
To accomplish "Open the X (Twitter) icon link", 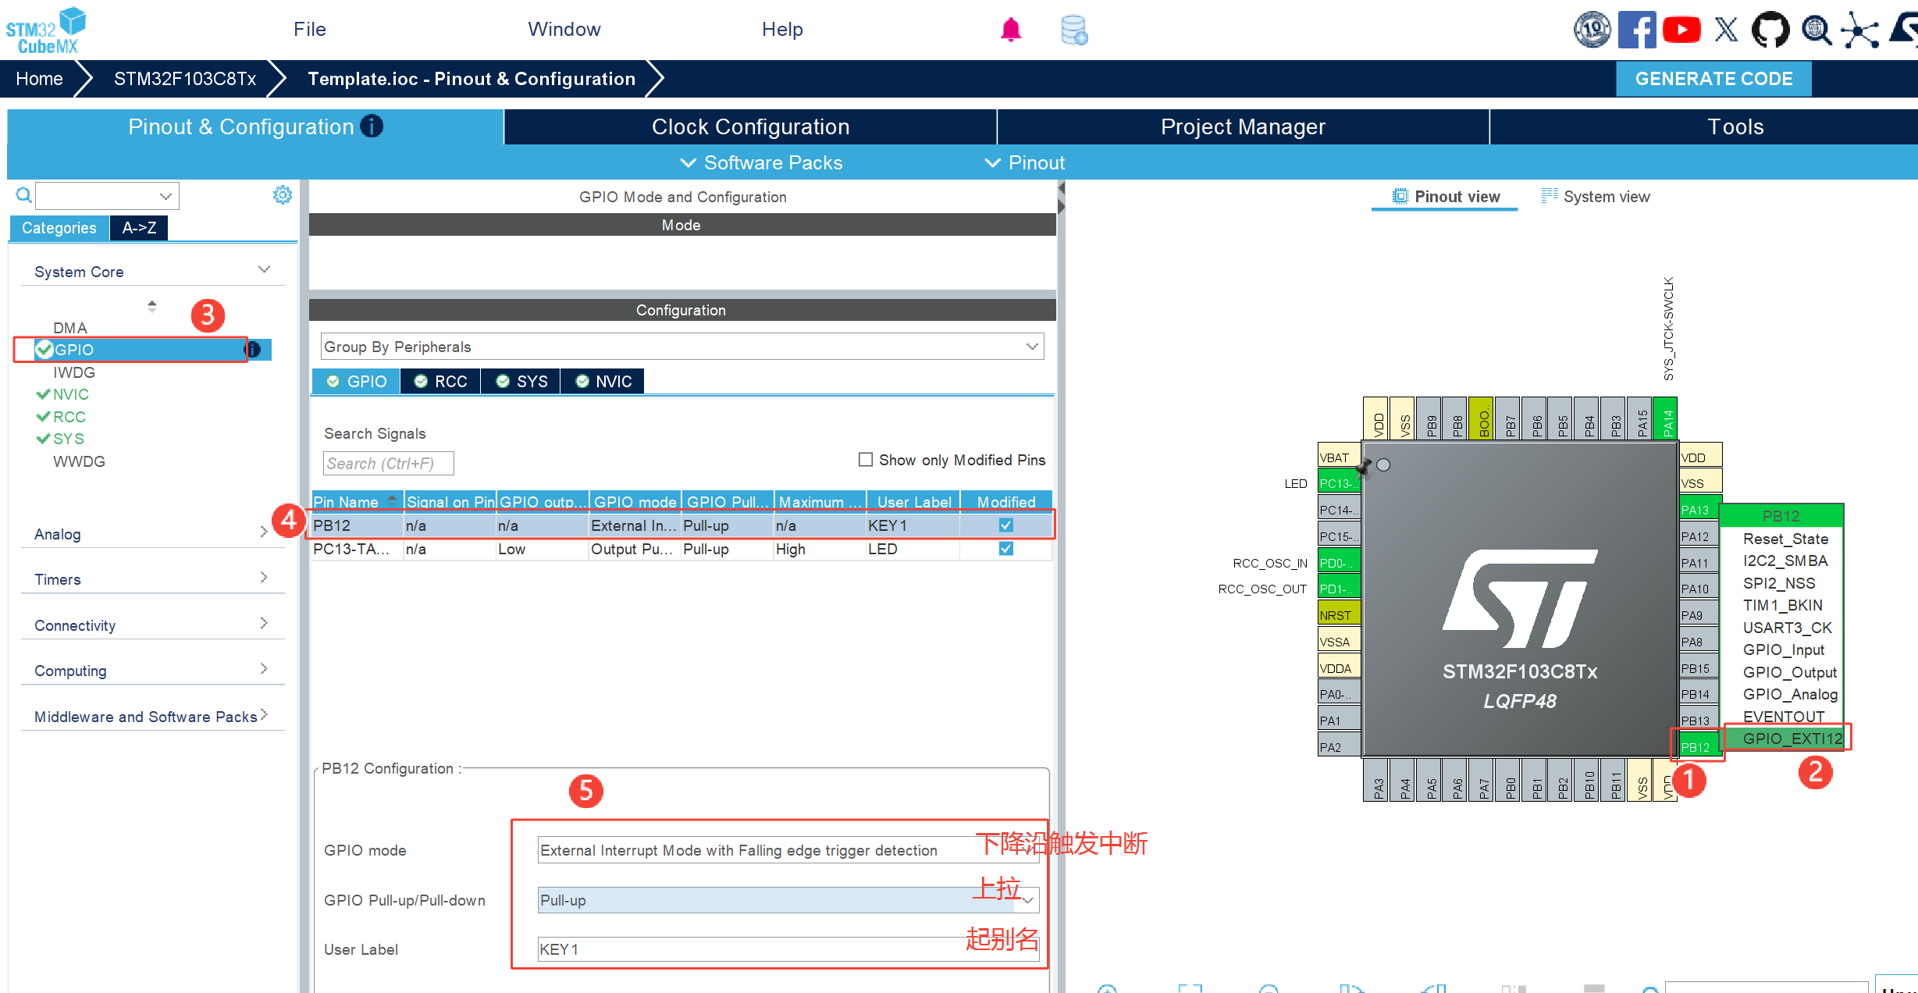I will [x=1727, y=30].
